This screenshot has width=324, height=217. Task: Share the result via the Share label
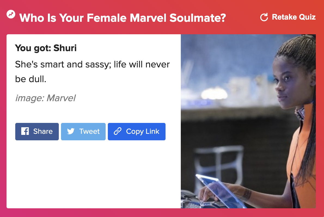pyautogui.click(x=43, y=131)
